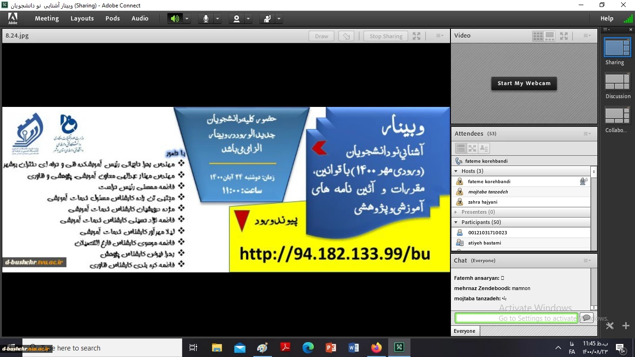Open File Explorer from the taskbar
Screen dimensions: 635x357
217,348
